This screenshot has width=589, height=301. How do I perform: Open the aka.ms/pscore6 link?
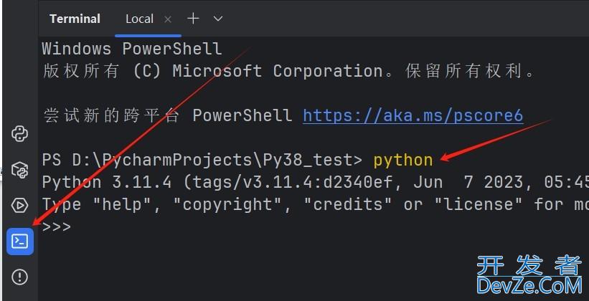point(413,115)
